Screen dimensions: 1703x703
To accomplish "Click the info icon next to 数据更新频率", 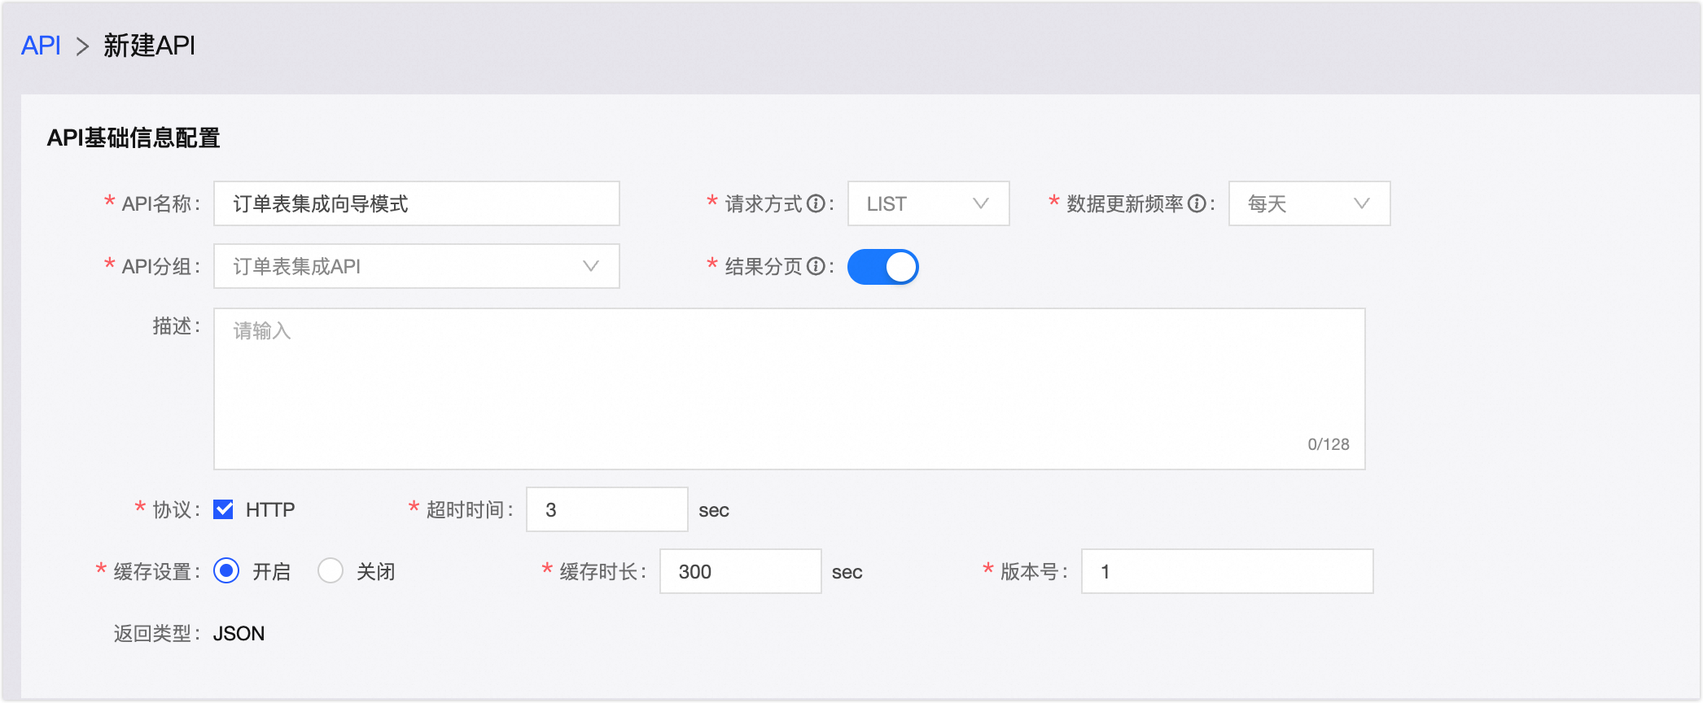I will (x=1197, y=204).
